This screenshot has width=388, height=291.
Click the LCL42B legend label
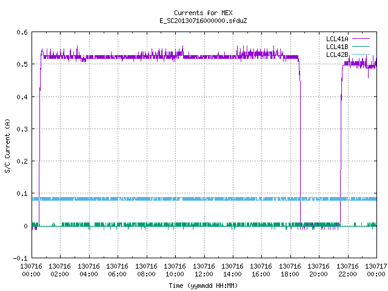(x=337, y=55)
